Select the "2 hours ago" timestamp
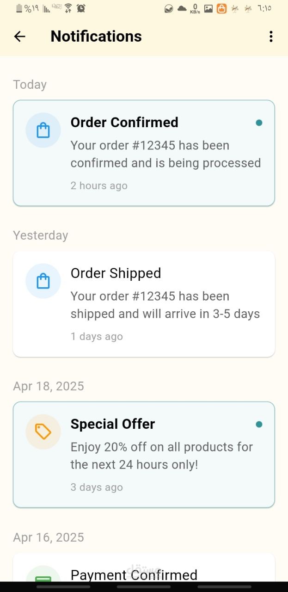This screenshot has height=592, width=288. [x=99, y=186]
